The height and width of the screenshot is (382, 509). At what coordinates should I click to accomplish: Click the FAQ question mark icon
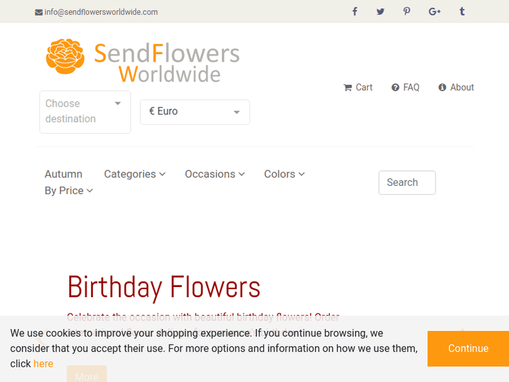point(395,88)
